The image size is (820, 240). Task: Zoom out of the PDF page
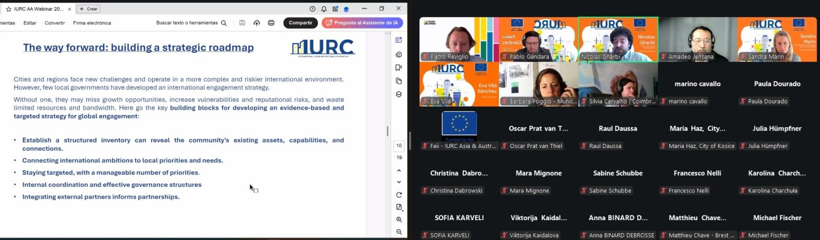[x=399, y=232]
